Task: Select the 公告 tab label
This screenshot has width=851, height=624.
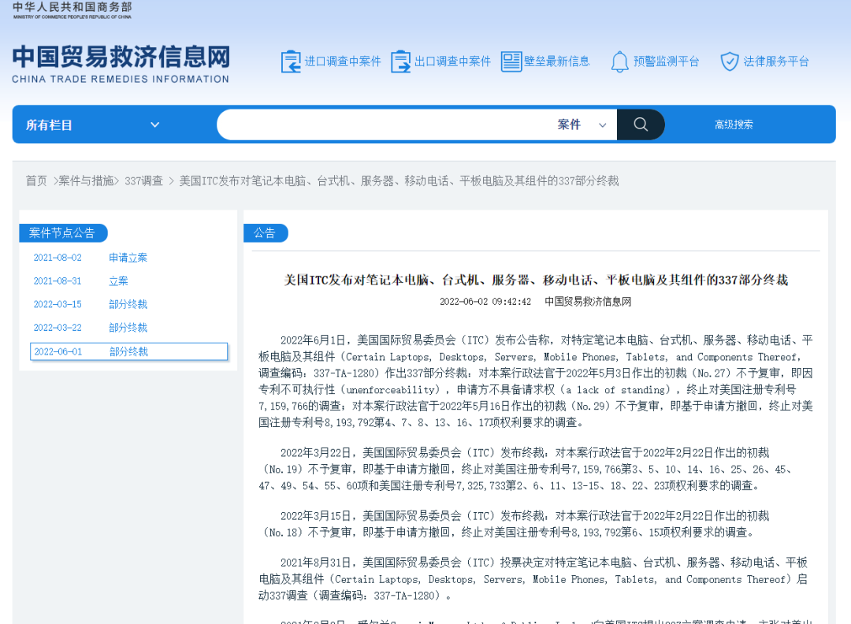Action: coord(265,232)
